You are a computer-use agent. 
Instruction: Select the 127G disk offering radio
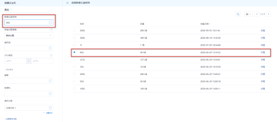point(74,59)
